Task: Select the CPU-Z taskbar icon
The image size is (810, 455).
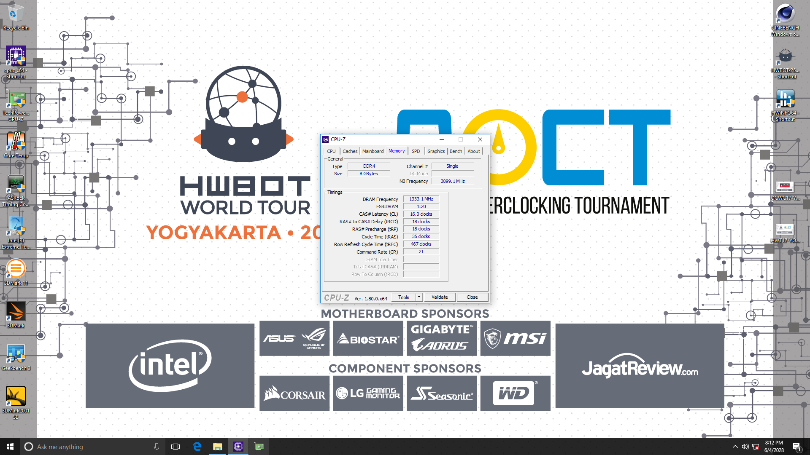Action: click(x=238, y=447)
